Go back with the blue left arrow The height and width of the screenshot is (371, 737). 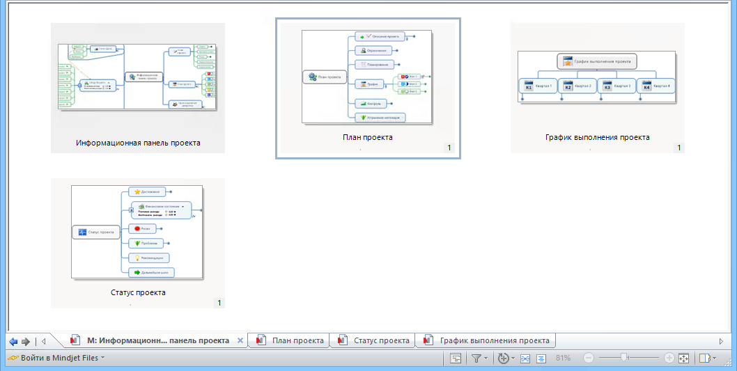pos(13,341)
